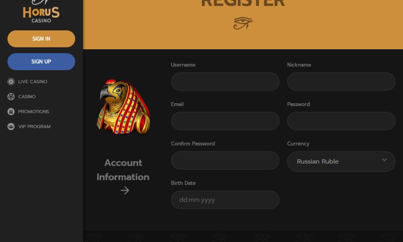Open the Currency dropdown chevron
This screenshot has height=242, width=403.
[384, 160]
